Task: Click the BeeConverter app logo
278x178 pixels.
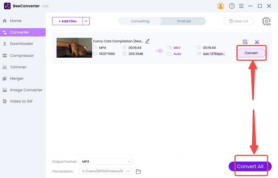Action: click(x=7, y=6)
